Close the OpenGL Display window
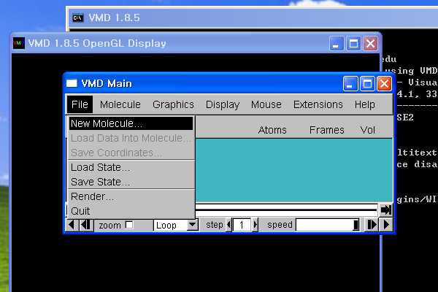438x292 pixels. tap(370, 43)
